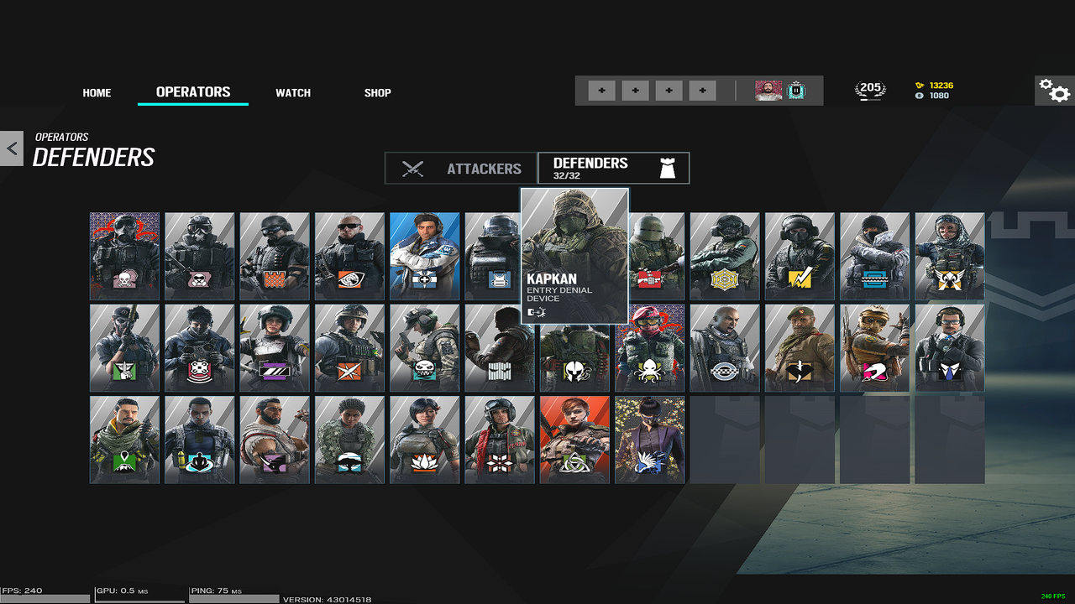
Task: Select Mozzie with pink emblem
Action: coord(874,348)
